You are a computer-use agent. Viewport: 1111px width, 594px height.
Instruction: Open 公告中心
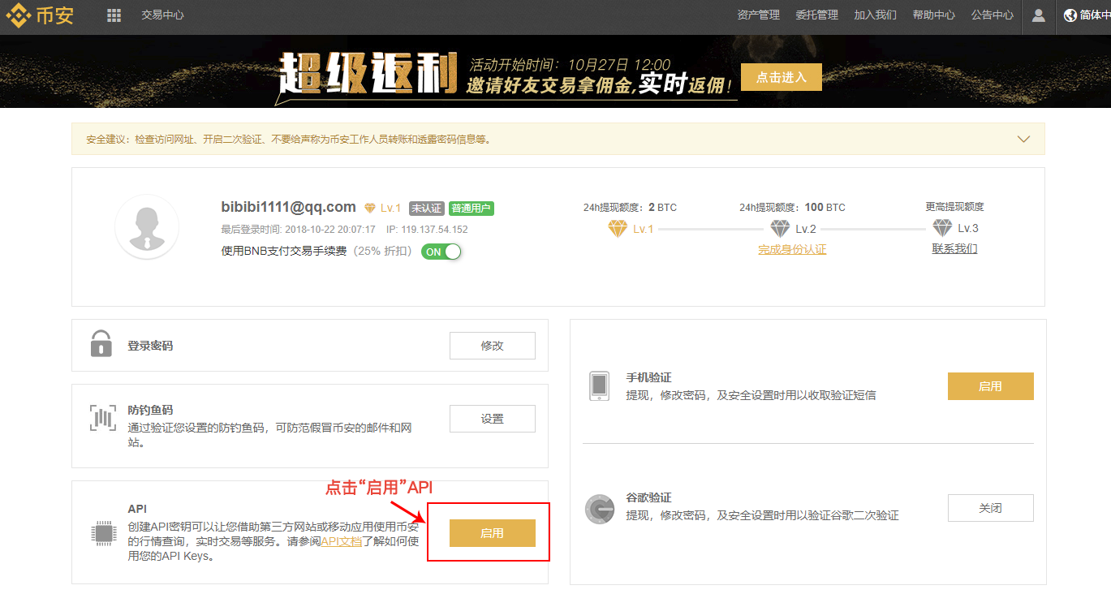pyautogui.click(x=992, y=15)
